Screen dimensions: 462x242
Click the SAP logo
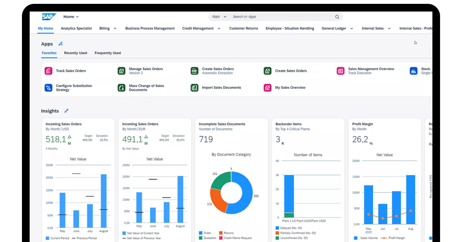coord(48,17)
